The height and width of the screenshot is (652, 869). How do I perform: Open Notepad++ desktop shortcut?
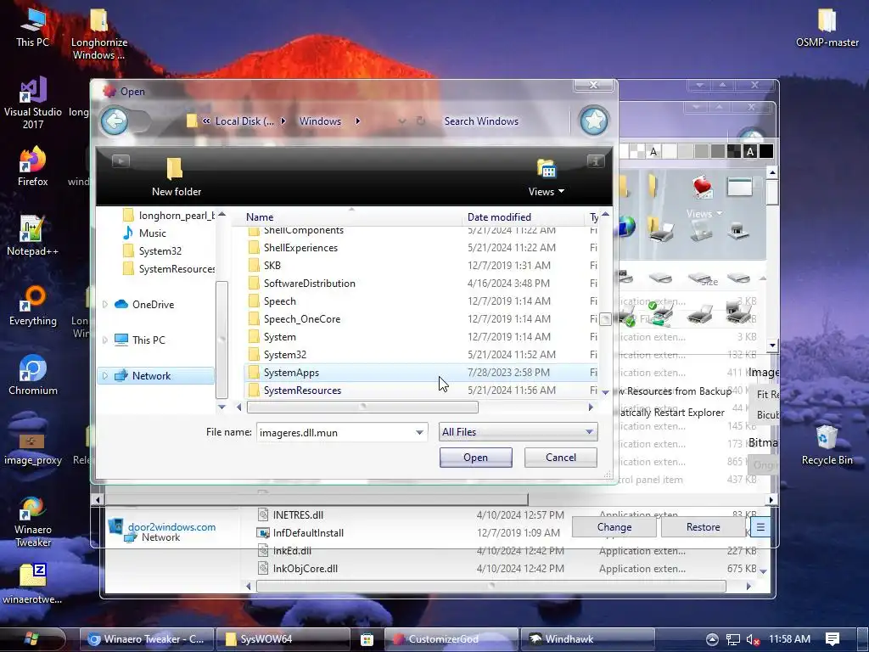(x=32, y=236)
